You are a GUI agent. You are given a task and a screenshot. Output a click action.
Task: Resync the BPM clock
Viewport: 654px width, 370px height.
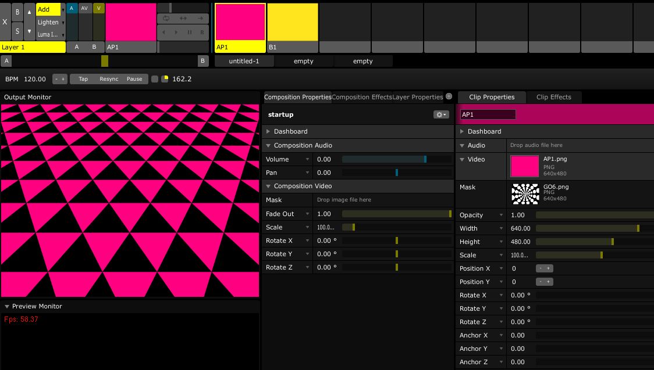pos(109,79)
